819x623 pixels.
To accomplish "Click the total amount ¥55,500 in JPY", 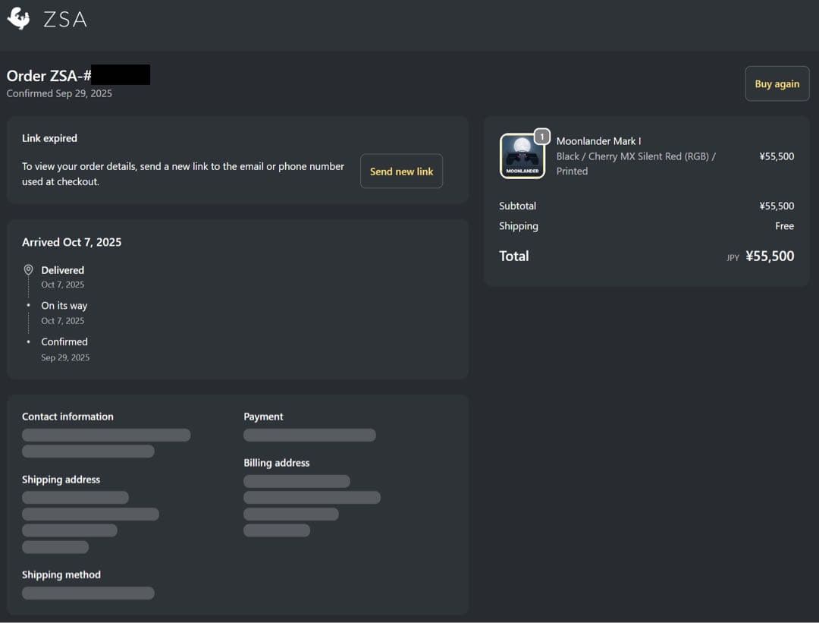I will click(x=770, y=256).
